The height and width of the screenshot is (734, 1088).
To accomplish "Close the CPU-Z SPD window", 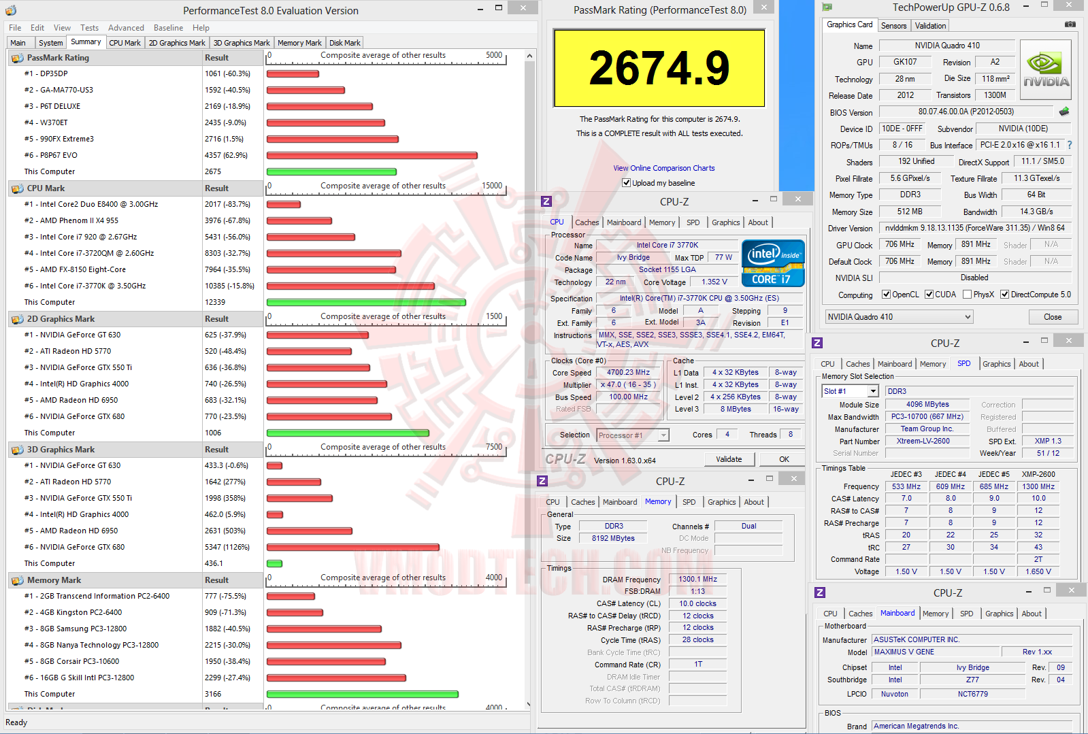I will (1068, 341).
